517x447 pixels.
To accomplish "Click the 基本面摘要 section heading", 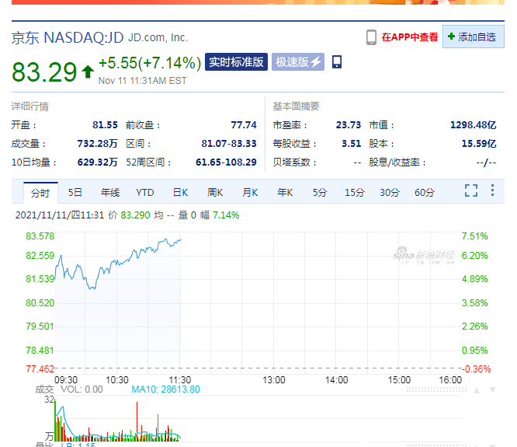I will click(296, 107).
